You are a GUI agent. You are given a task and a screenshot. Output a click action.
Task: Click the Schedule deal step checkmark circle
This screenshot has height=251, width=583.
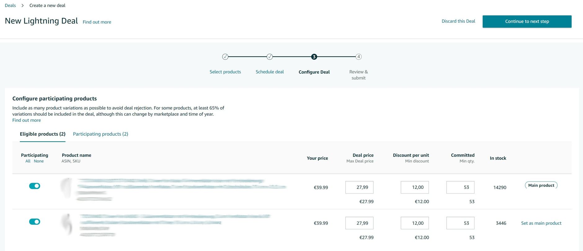(x=270, y=57)
